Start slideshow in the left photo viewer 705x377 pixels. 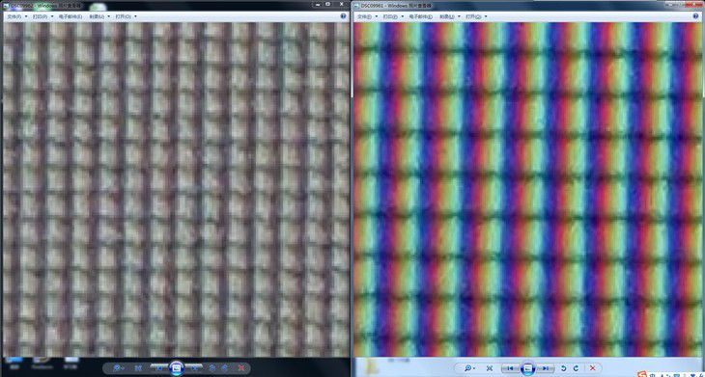point(176,368)
